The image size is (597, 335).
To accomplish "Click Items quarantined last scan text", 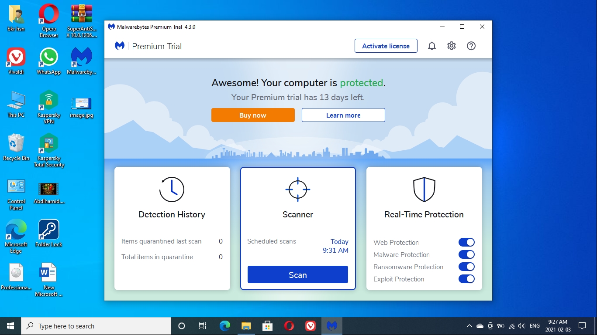I will tap(162, 241).
